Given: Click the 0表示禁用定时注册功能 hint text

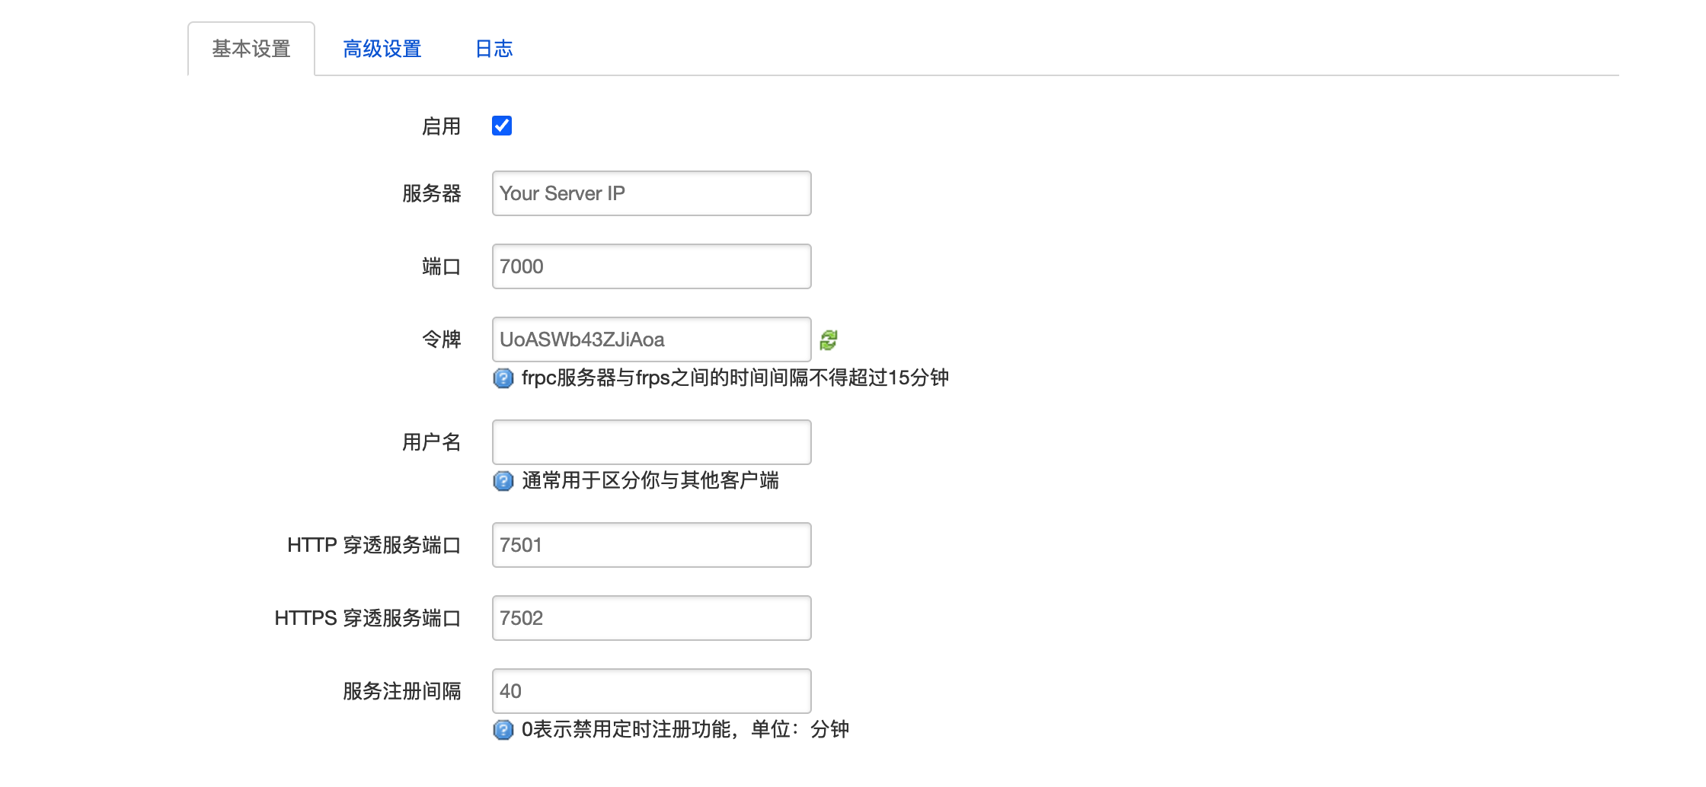Looking at the screenshot, I should (685, 730).
